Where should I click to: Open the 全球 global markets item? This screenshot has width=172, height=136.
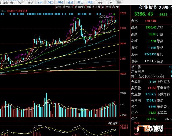point(30,3)
